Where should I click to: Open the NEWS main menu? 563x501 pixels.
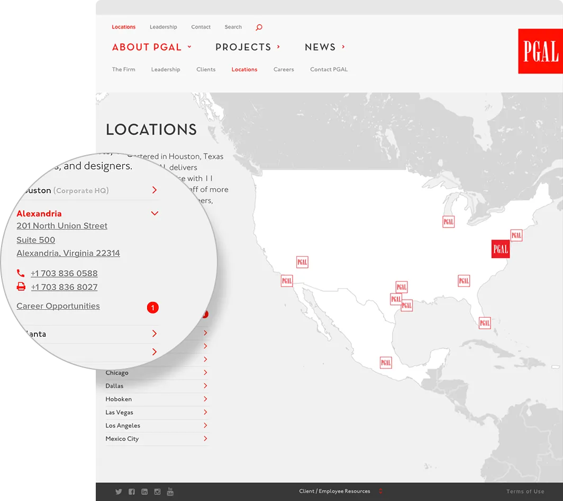click(x=324, y=47)
